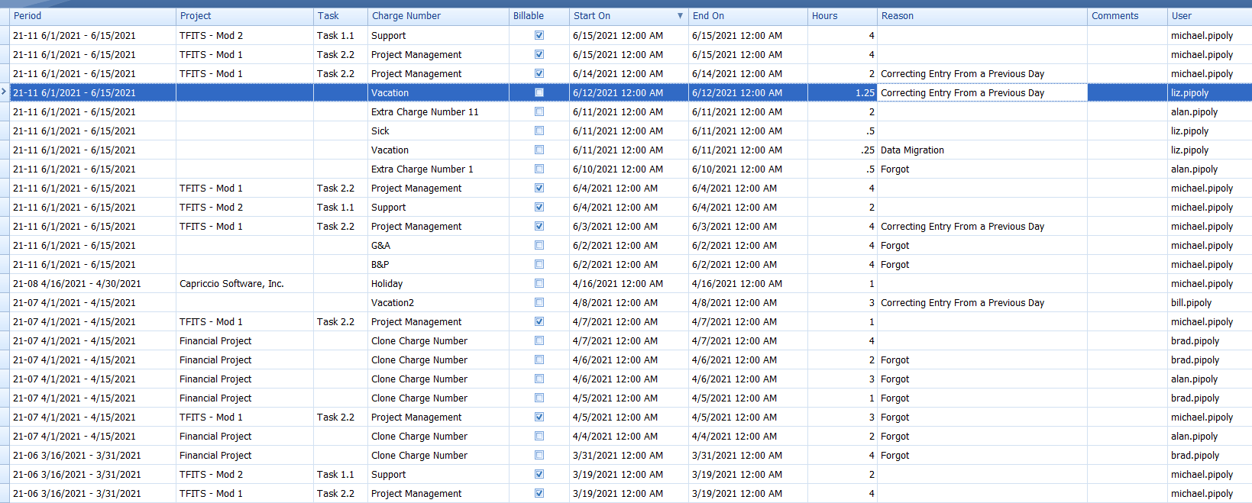
Task: Click the Reason column header
Action: pyautogui.click(x=982, y=16)
